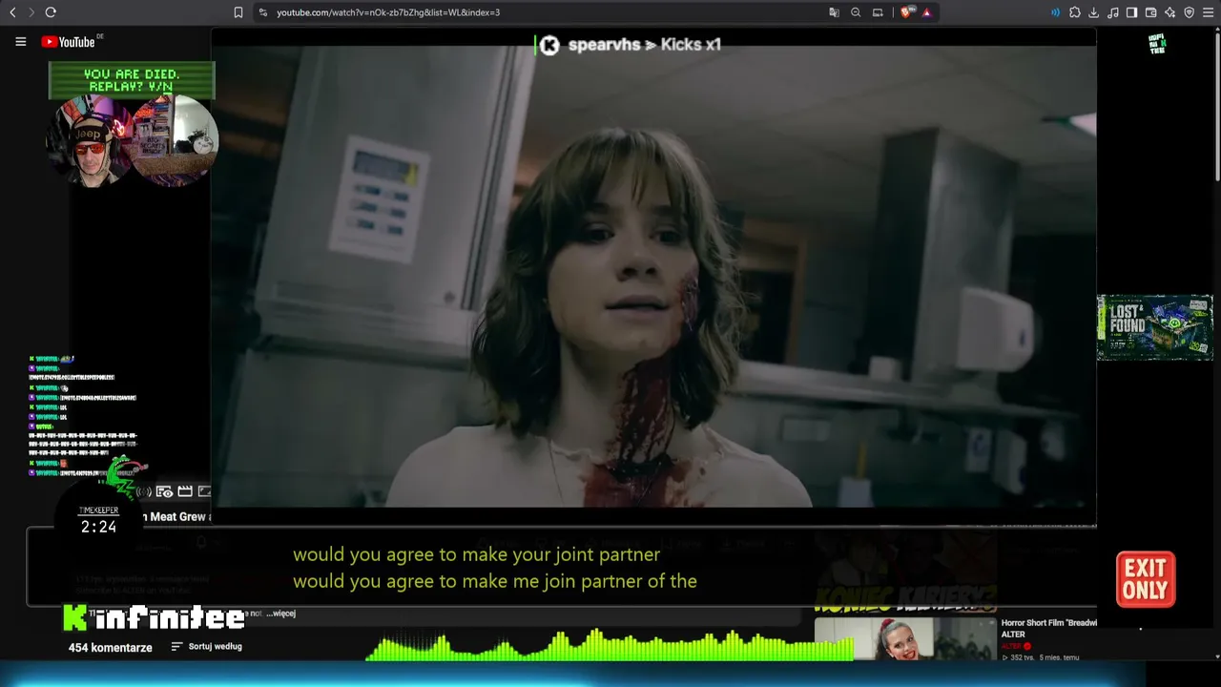
Task: Open the Horror Short Film recommended thumbnail
Action: (x=905, y=639)
